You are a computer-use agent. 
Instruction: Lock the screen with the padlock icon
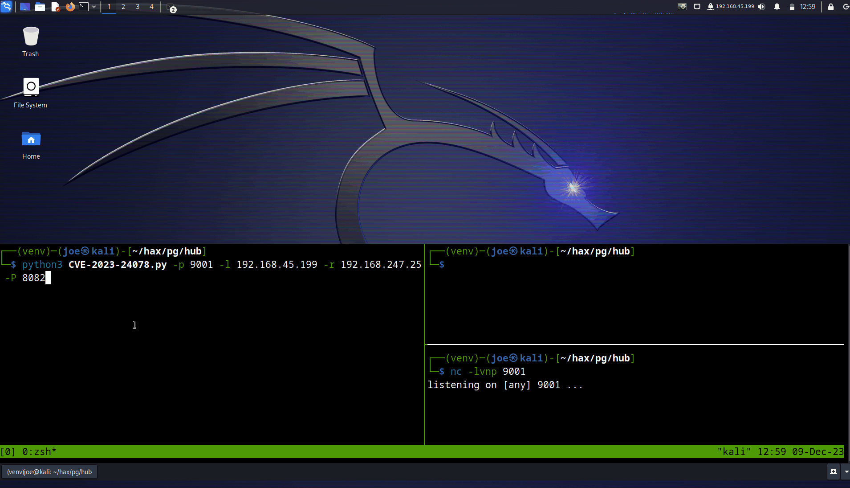coord(831,7)
